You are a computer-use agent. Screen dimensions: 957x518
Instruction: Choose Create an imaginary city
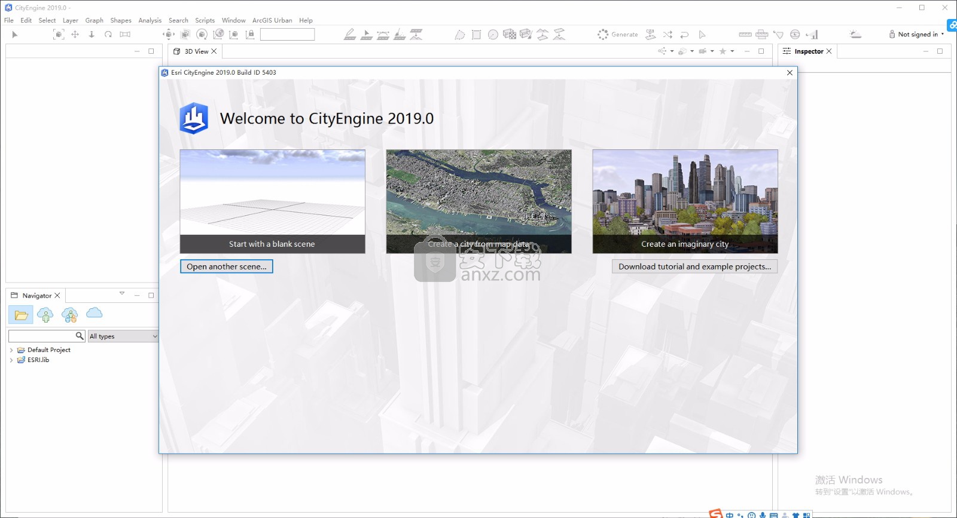(x=685, y=201)
